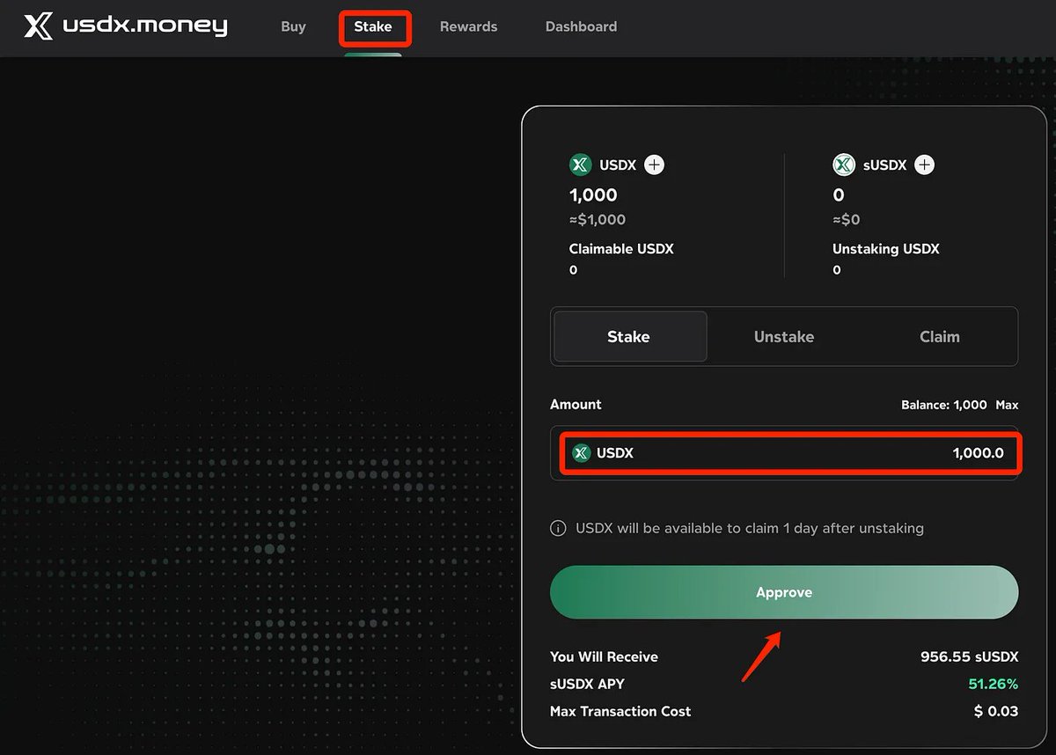Add the USDX token via plus icon
The image size is (1056, 755).
[x=655, y=165]
